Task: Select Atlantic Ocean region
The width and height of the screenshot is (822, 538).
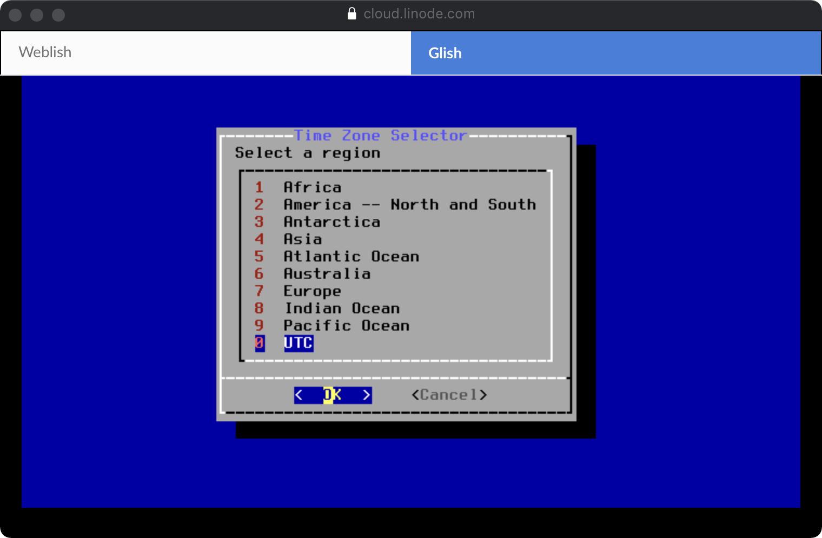Action: (x=352, y=257)
